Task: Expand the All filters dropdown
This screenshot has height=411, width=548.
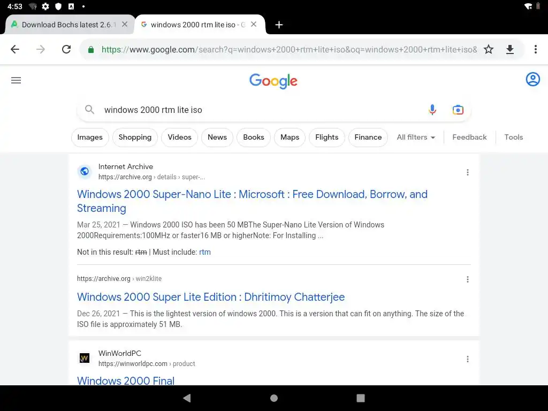Action: pos(416,138)
